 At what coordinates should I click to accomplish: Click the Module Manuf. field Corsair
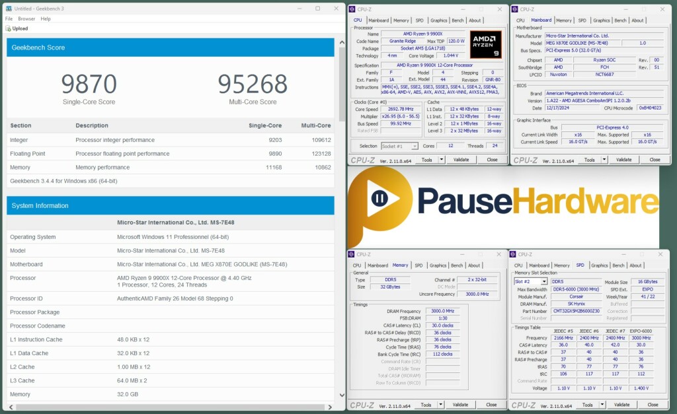[x=577, y=296]
